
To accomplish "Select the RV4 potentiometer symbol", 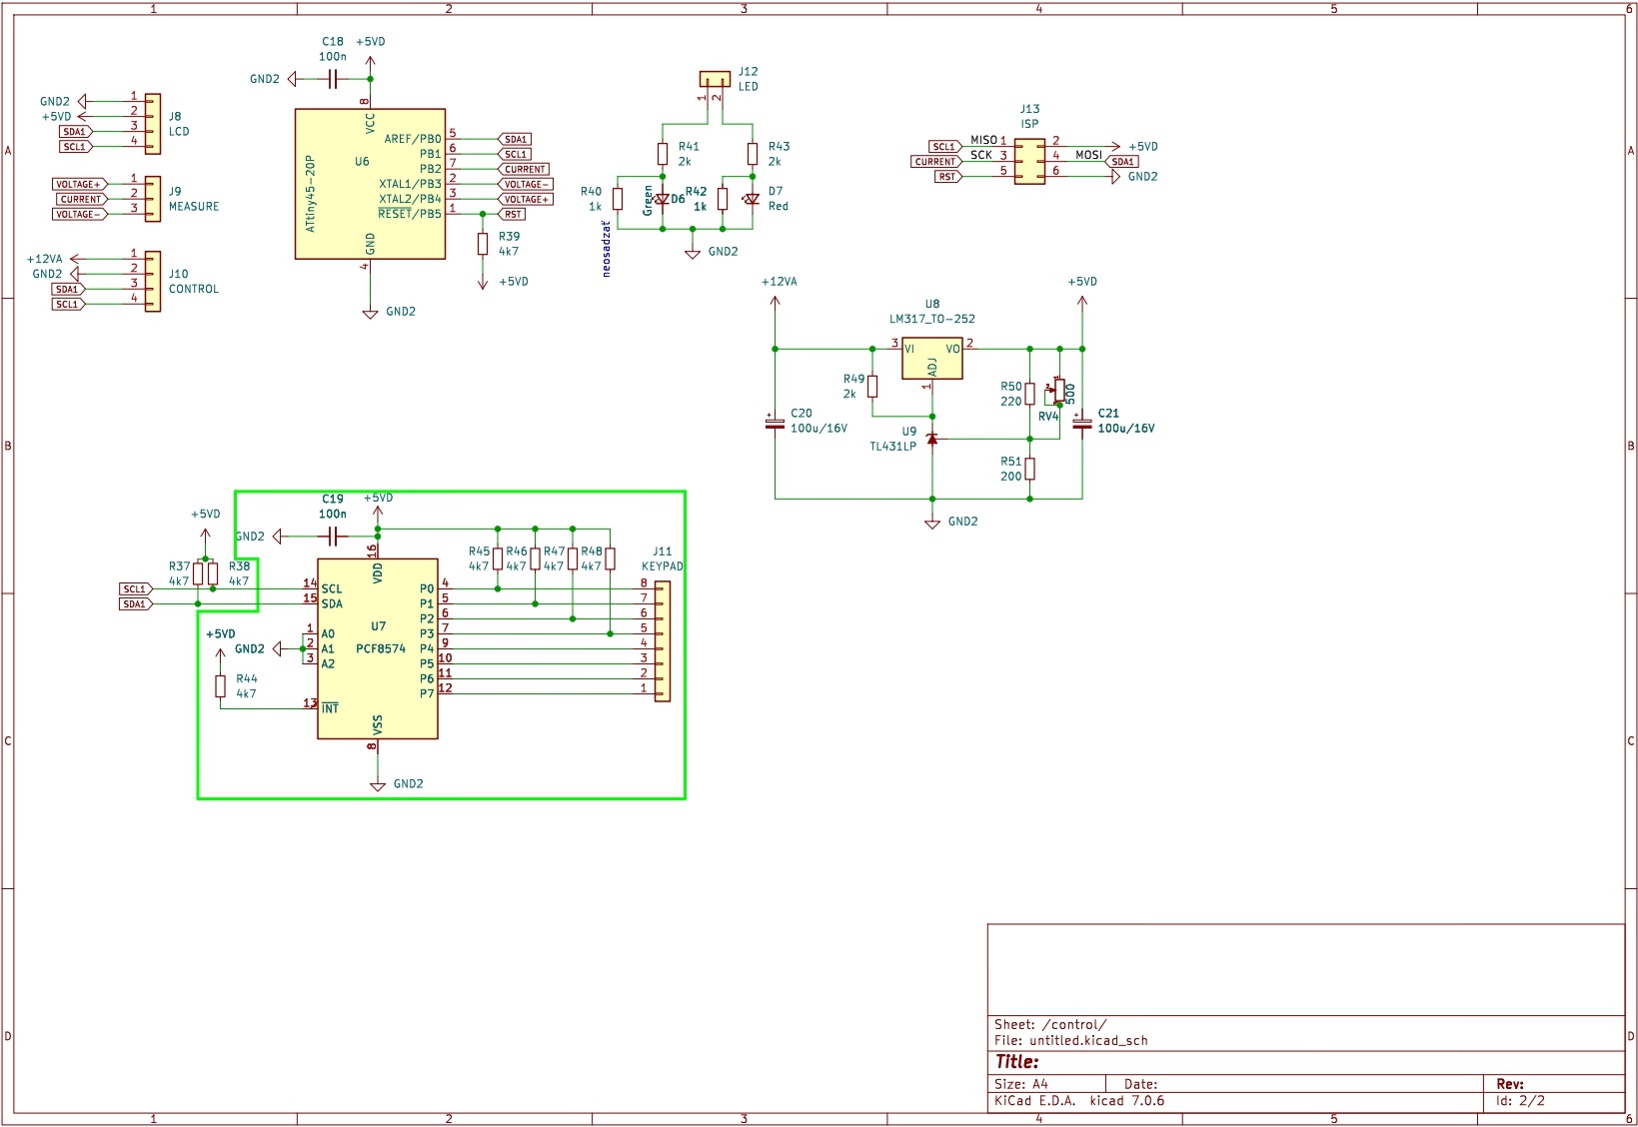I will 1059,390.
